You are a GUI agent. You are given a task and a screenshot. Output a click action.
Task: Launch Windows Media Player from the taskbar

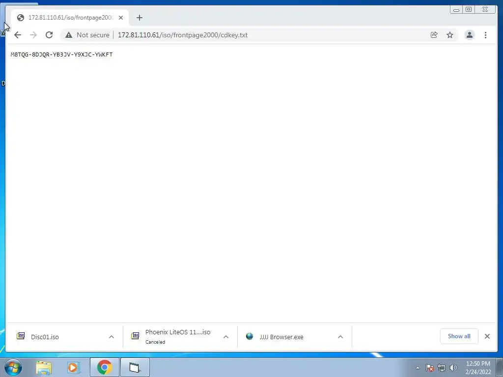73,367
